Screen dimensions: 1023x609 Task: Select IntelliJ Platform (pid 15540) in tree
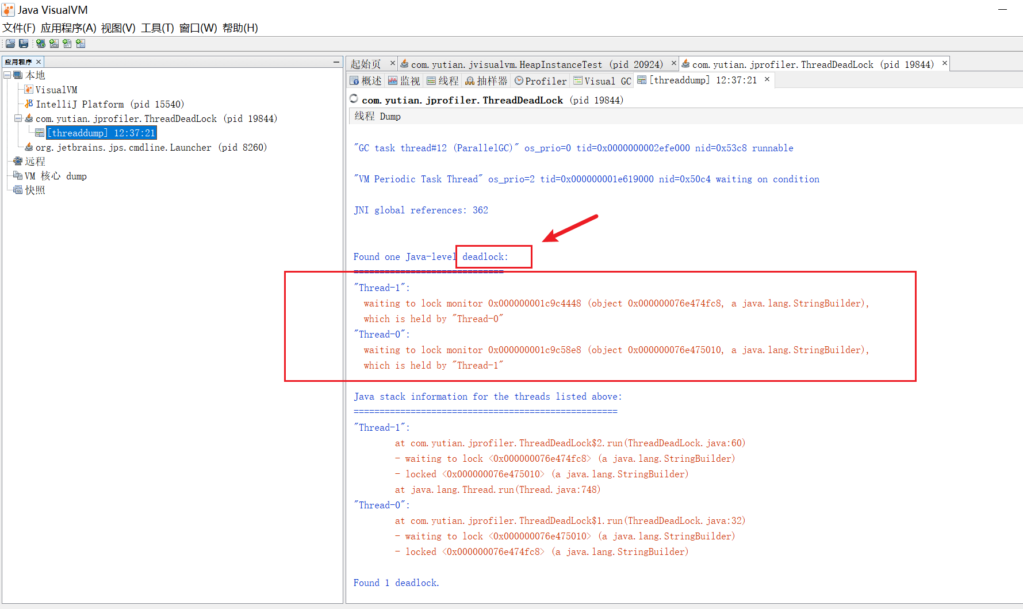coord(109,104)
